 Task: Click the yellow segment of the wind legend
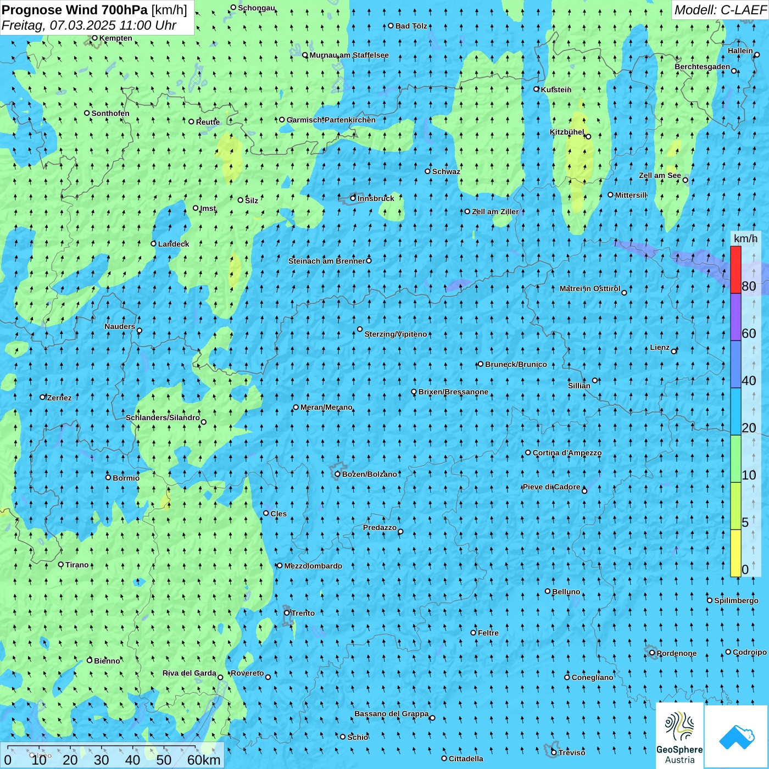[735, 553]
